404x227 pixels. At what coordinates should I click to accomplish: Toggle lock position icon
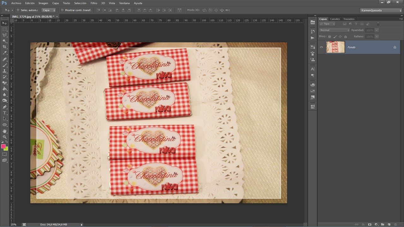tap(340, 37)
